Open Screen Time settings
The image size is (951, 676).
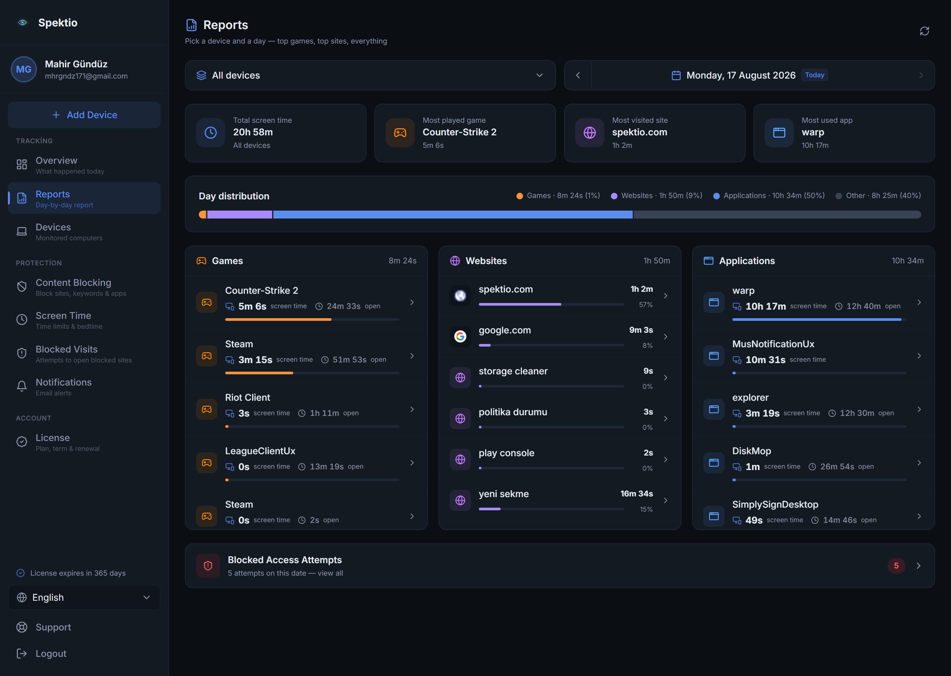point(84,320)
